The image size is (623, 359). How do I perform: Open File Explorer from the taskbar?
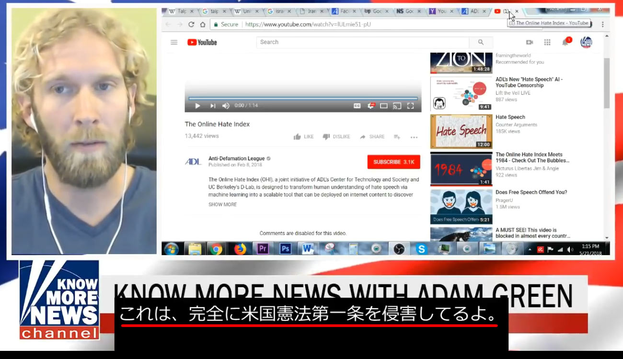pos(195,249)
